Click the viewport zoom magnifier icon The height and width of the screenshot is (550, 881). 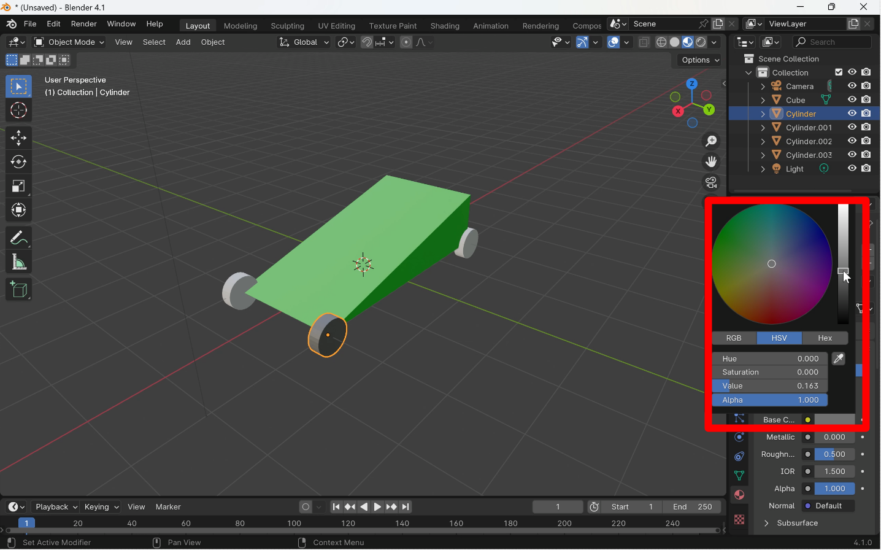[x=711, y=141]
